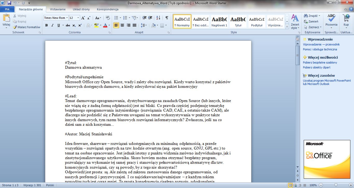
Task: Justify the paragraph text
Action: (x=134, y=25)
